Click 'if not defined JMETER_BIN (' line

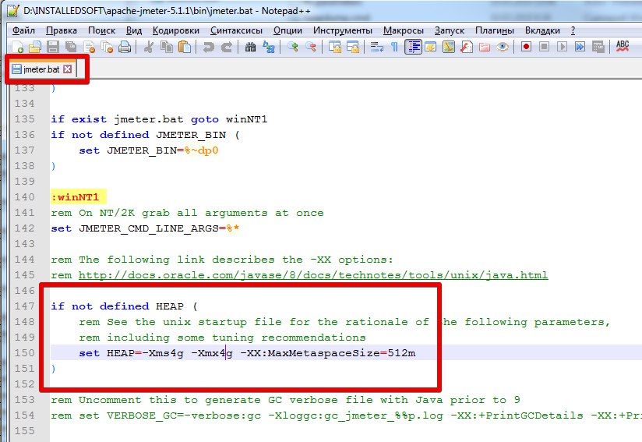click(145, 135)
